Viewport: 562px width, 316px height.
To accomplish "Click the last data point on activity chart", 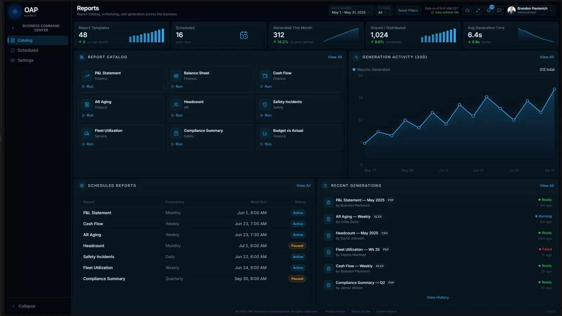I will tap(554, 89).
